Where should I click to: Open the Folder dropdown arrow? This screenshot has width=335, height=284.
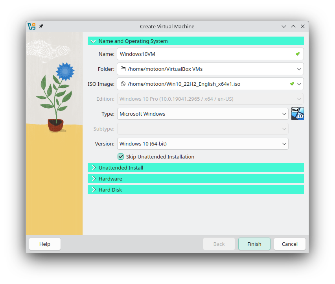(x=299, y=69)
